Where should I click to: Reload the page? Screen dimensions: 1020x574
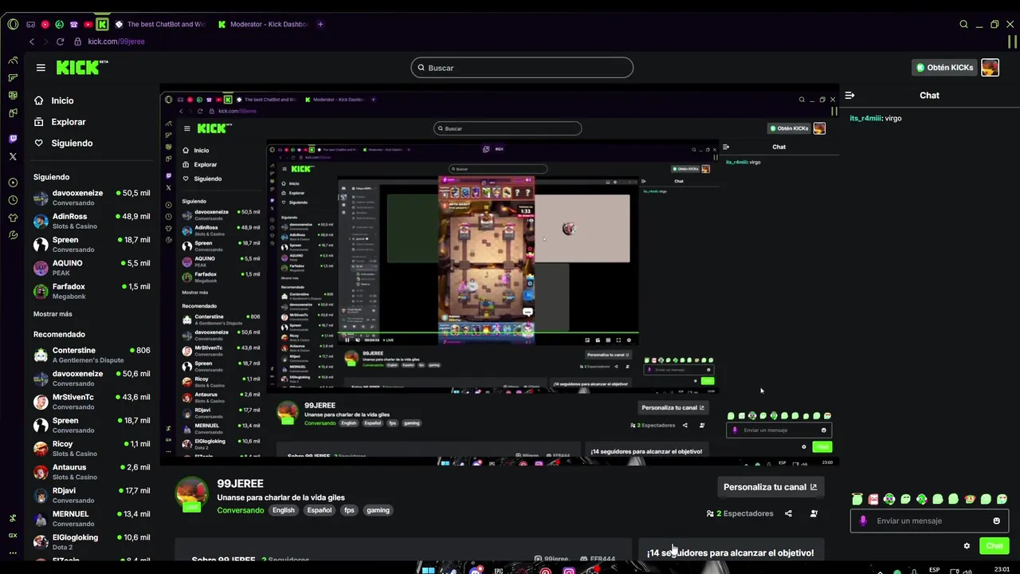(x=60, y=41)
